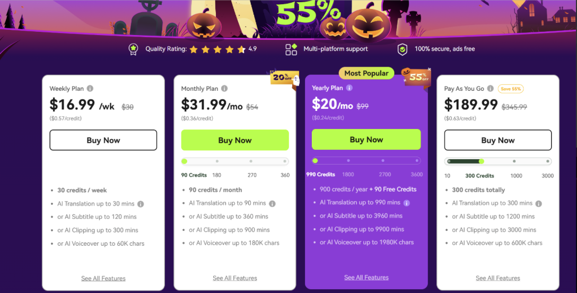Click info icon next to Monthly Plan
Image resolution: width=577 pixels, height=293 pixels.
coord(224,89)
